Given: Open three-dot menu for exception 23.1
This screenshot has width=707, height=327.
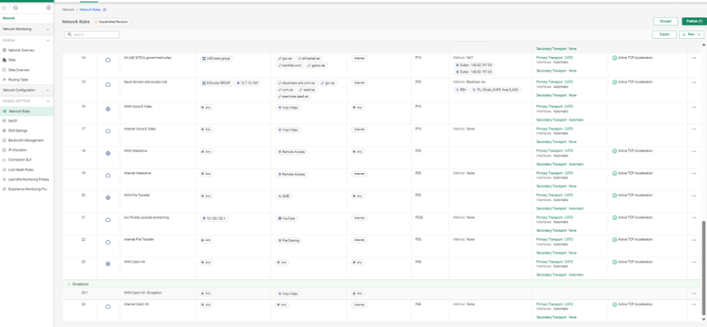Looking at the screenshot, I should tap(694, 293).
